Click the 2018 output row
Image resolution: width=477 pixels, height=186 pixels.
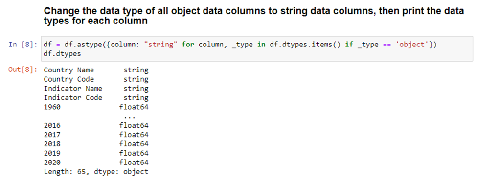pos(96,144)
